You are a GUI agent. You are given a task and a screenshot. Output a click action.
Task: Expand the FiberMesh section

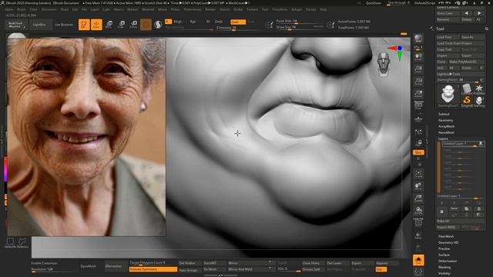click(x=446, y=236)
